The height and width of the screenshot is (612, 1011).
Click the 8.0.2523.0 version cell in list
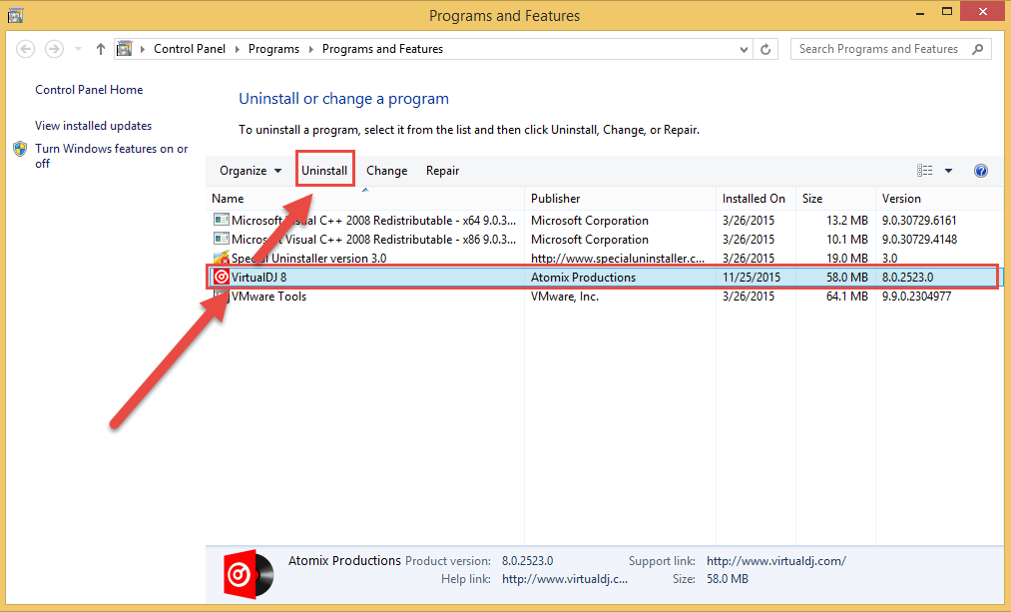pos(907,278)
